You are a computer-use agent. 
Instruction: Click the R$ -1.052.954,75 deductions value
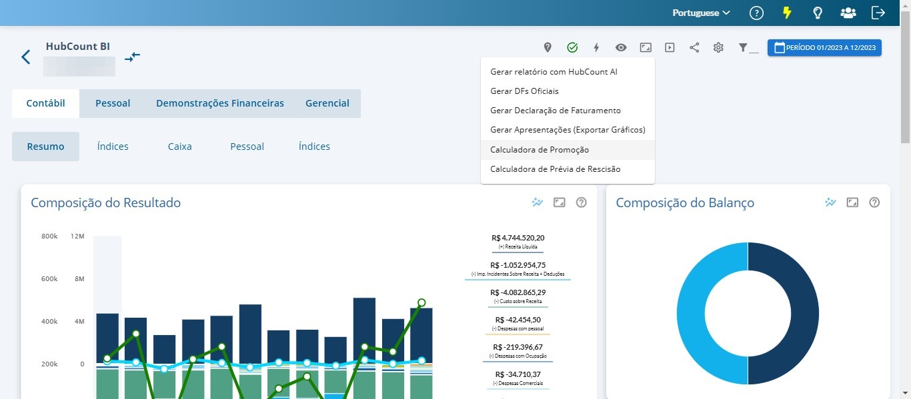(518, 265)
